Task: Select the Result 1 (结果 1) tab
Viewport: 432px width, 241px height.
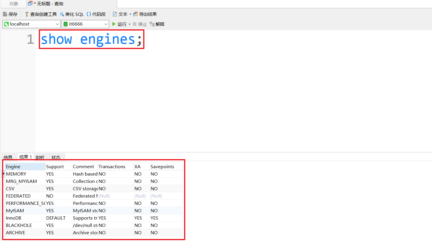Action: click(26, 157)
